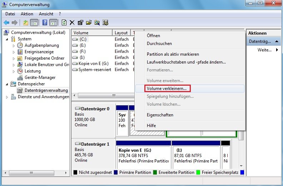The image size is (283, 186).
Task: Expand Lokale Benutzer und Gruppen node
Action: [14, 65]
